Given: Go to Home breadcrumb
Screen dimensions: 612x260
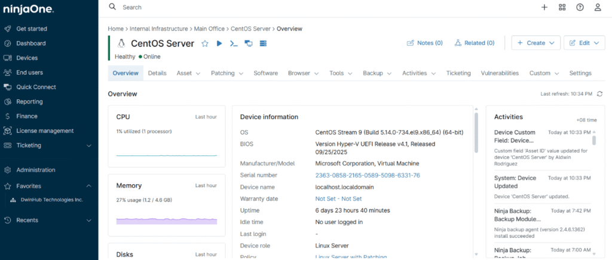Looking at the screenshot, I should (115, 29).
